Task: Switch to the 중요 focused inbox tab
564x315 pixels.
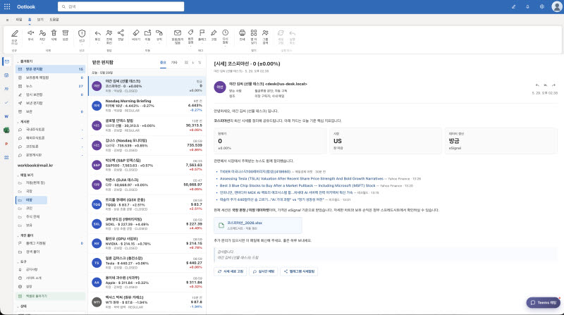Action: pos(163,63)
